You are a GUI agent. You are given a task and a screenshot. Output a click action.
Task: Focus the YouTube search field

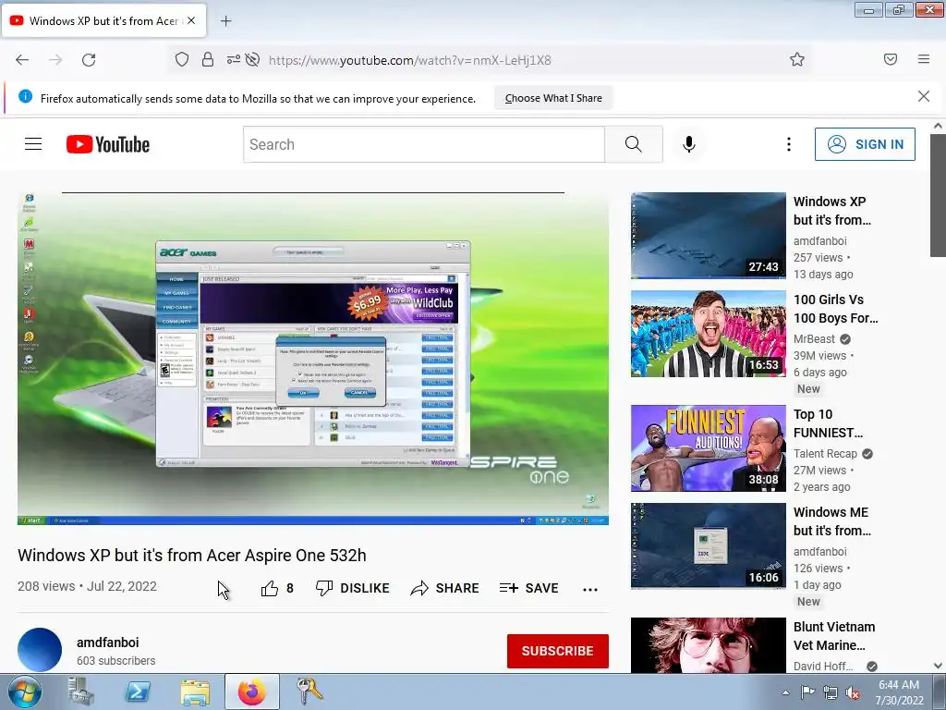point(423,144)
